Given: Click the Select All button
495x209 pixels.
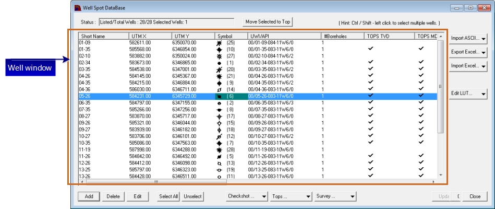Looking at the screenshot, I should (168, 196).
